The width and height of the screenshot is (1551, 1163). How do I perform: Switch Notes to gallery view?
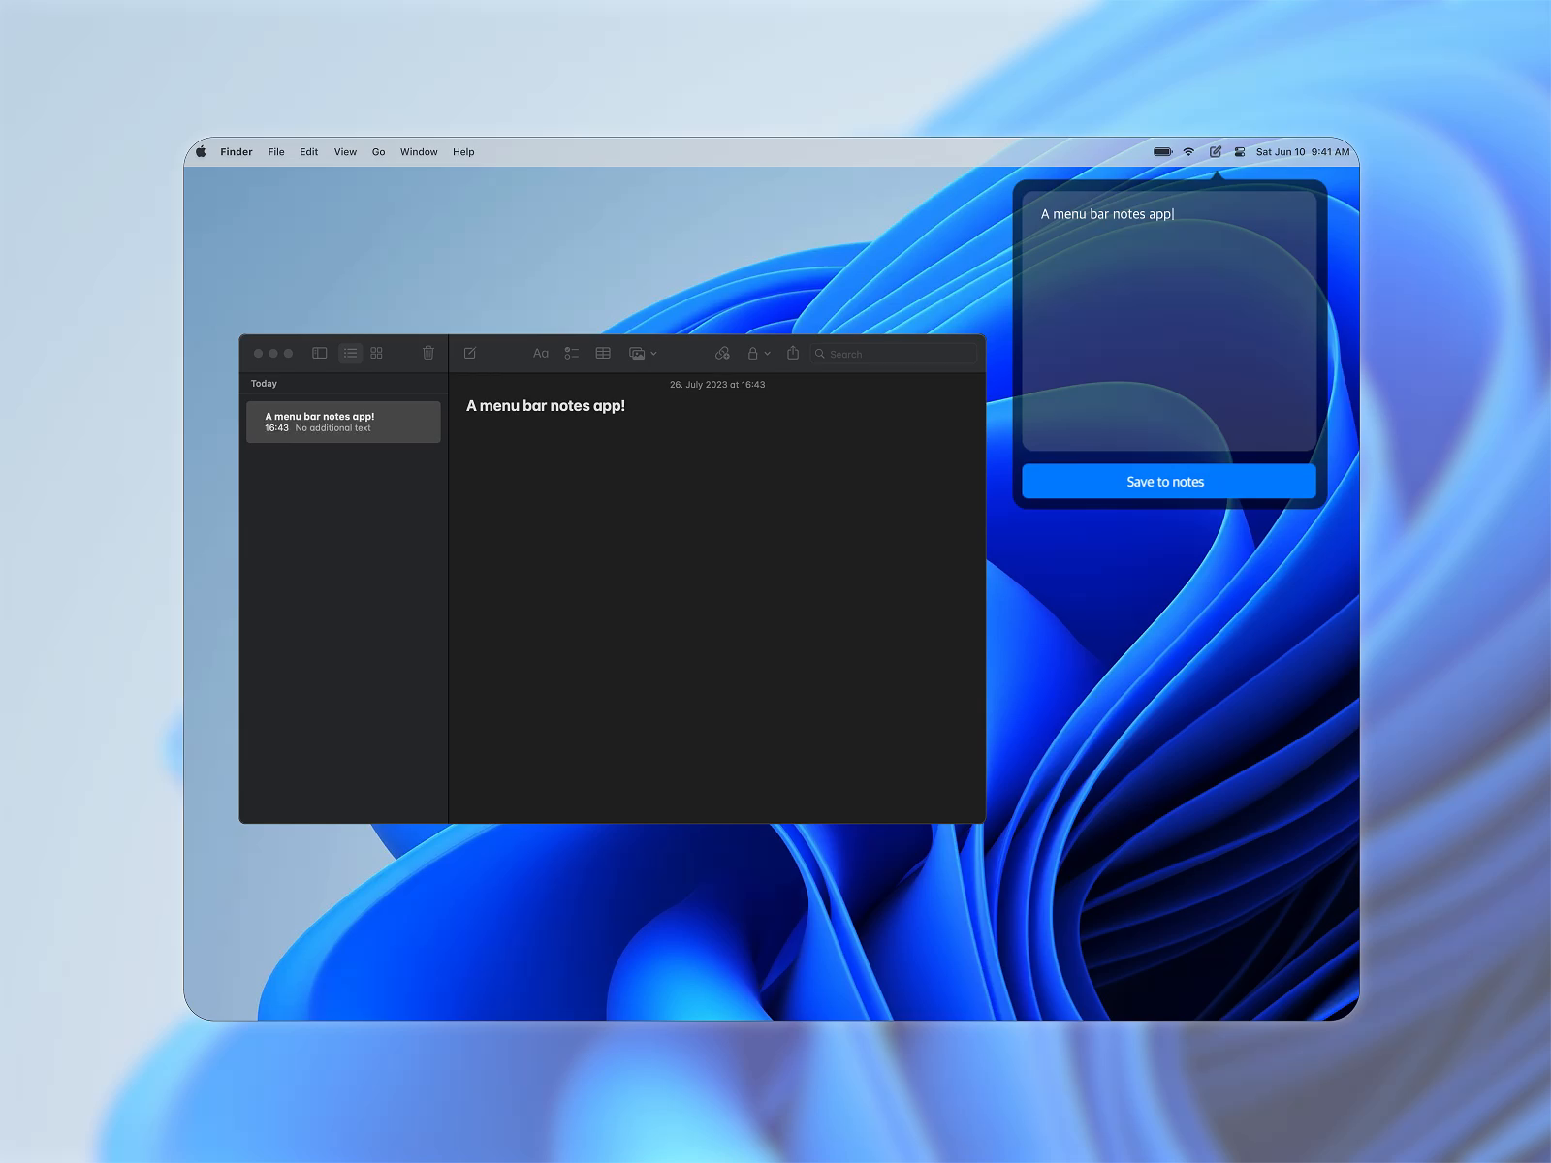click(x=377, y=354)
